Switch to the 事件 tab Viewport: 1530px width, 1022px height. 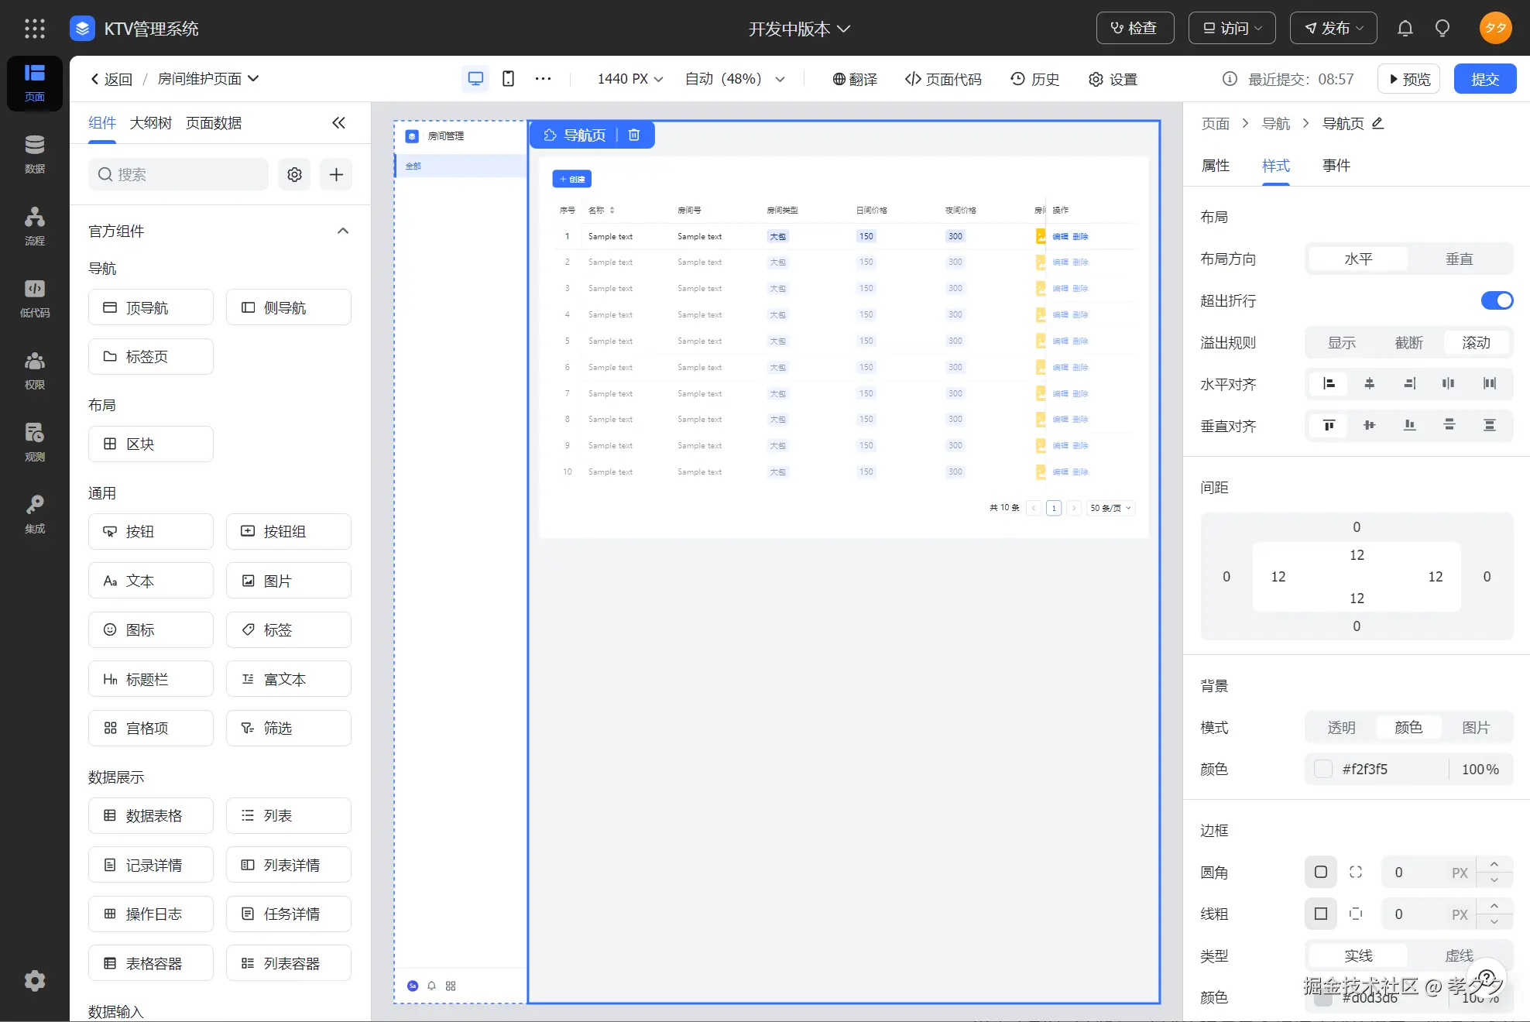1336,166
